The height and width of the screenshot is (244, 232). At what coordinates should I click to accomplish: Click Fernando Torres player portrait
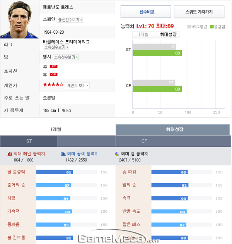click(19, 20)
